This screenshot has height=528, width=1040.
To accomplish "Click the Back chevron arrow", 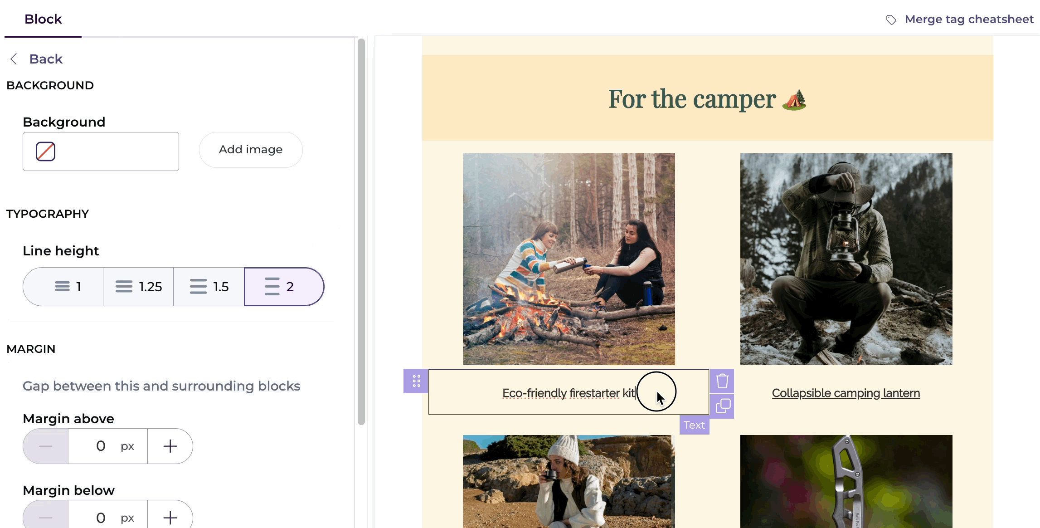I will click(14, 59).
